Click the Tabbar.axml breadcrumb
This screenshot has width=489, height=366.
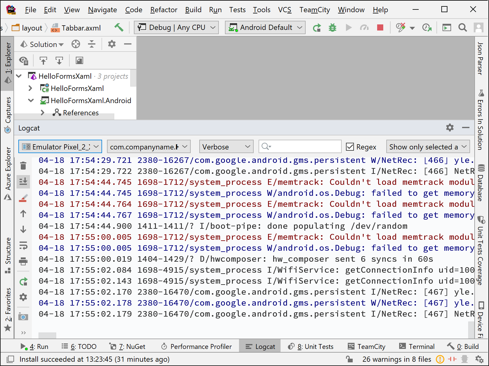coord(76,28)
